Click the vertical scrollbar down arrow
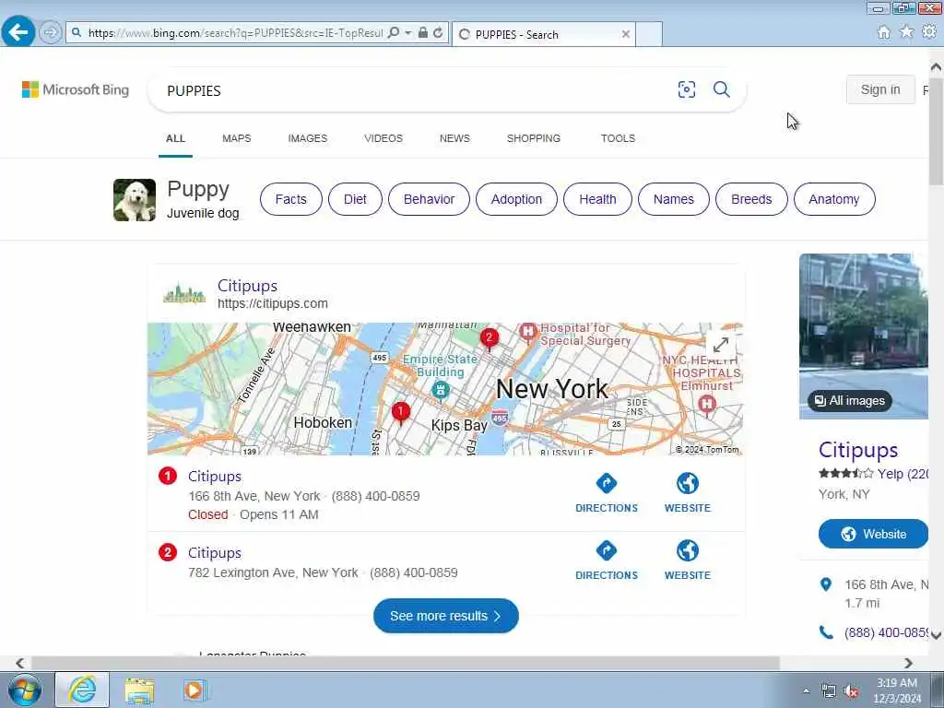 coord(937,635)
